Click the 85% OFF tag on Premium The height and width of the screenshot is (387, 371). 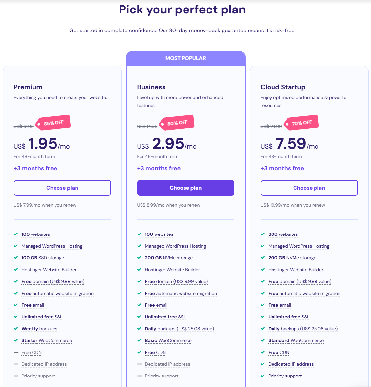(54, 123)
